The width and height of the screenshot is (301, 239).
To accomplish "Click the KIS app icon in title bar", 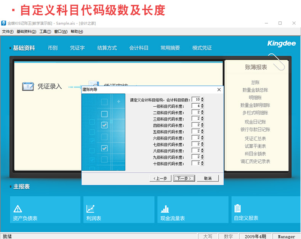I will [x=3, y=23].
